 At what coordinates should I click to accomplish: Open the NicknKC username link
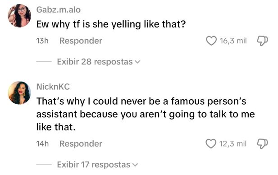point(53,87)
